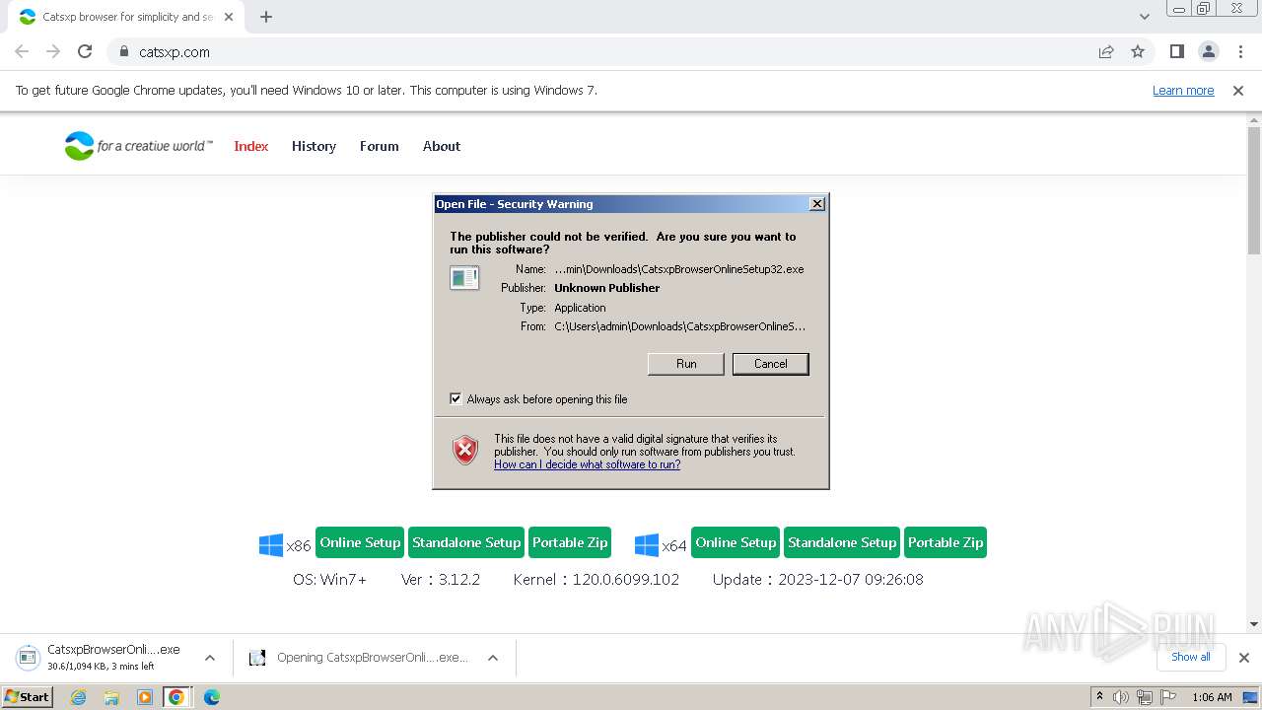Click the site lock icon in address bar
This screenshot has height=710, width=1262.
pyautogui.click(x=123, y=52)
